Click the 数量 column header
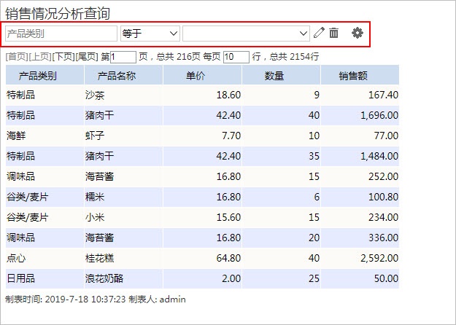Viewport: 456px width, 325px height. 281,75
